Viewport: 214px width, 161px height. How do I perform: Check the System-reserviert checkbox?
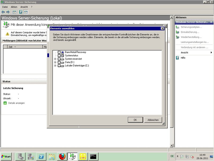tap(59, 59)
